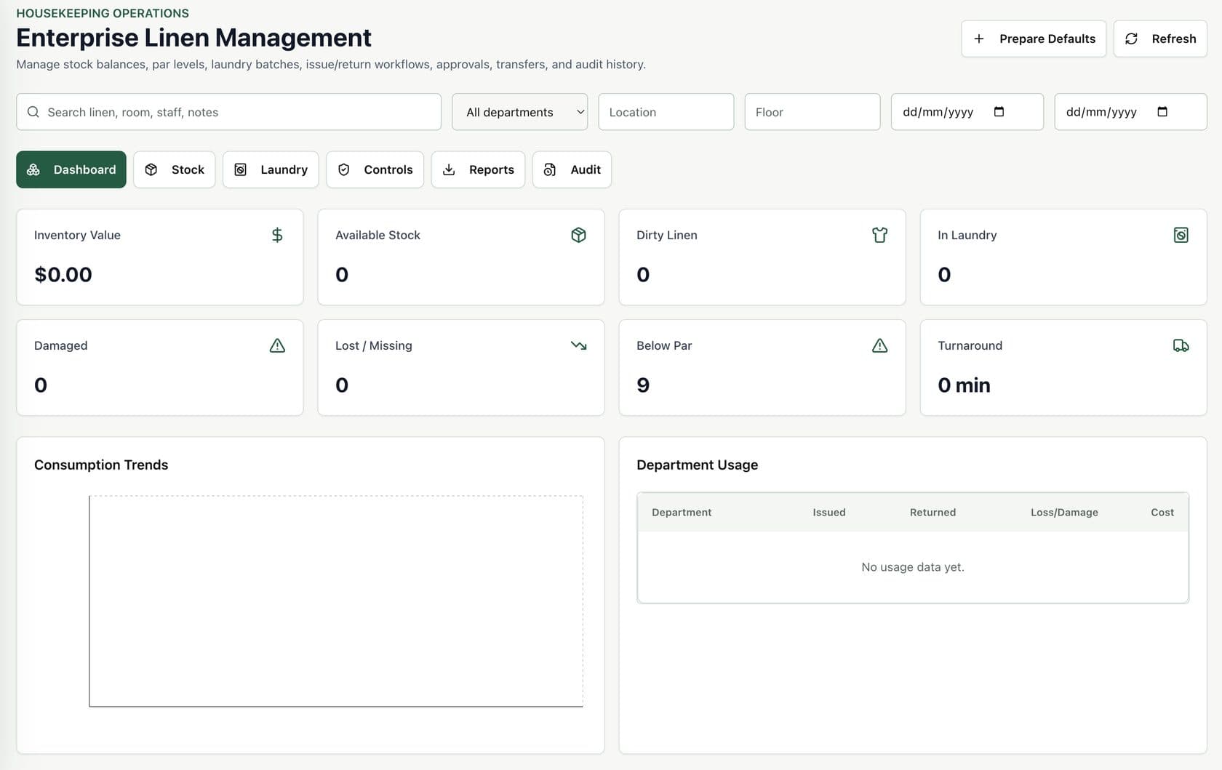Click the Audit tab's file-search icon
Screen dimensions: 1222x770
pos(550,169)
